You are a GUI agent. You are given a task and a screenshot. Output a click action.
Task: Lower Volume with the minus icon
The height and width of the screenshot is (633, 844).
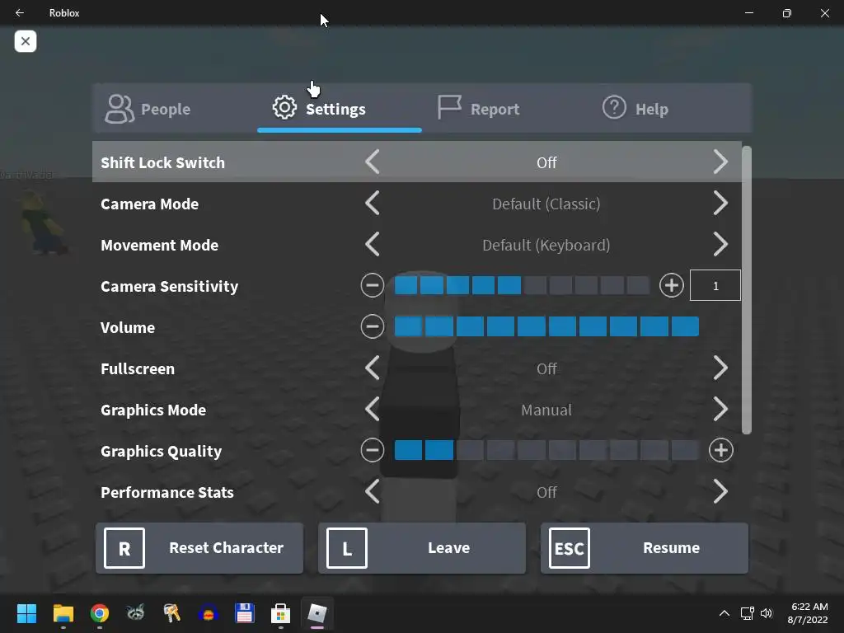pyautogui.click(x=373, y=326)
